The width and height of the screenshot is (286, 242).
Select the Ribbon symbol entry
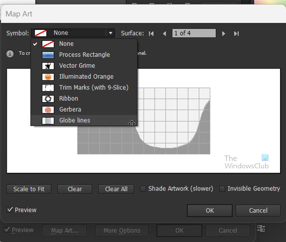point(69,98)
